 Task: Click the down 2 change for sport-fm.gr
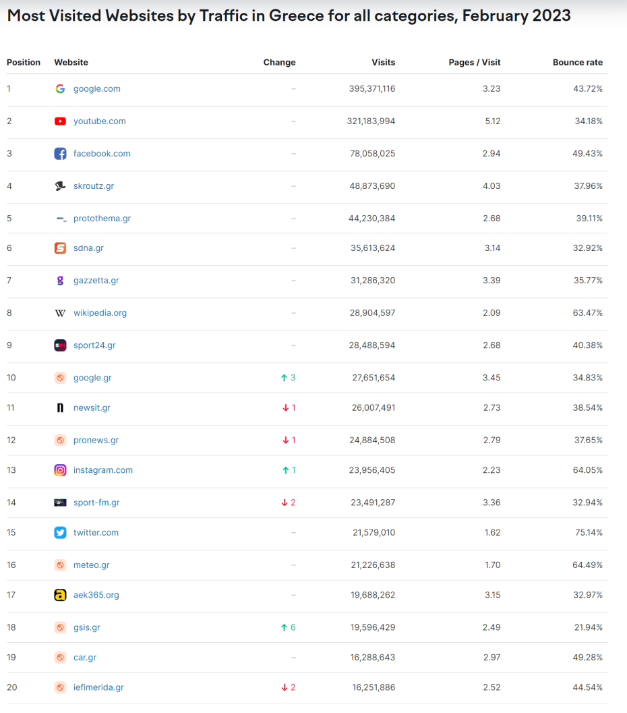click(289, 503)
